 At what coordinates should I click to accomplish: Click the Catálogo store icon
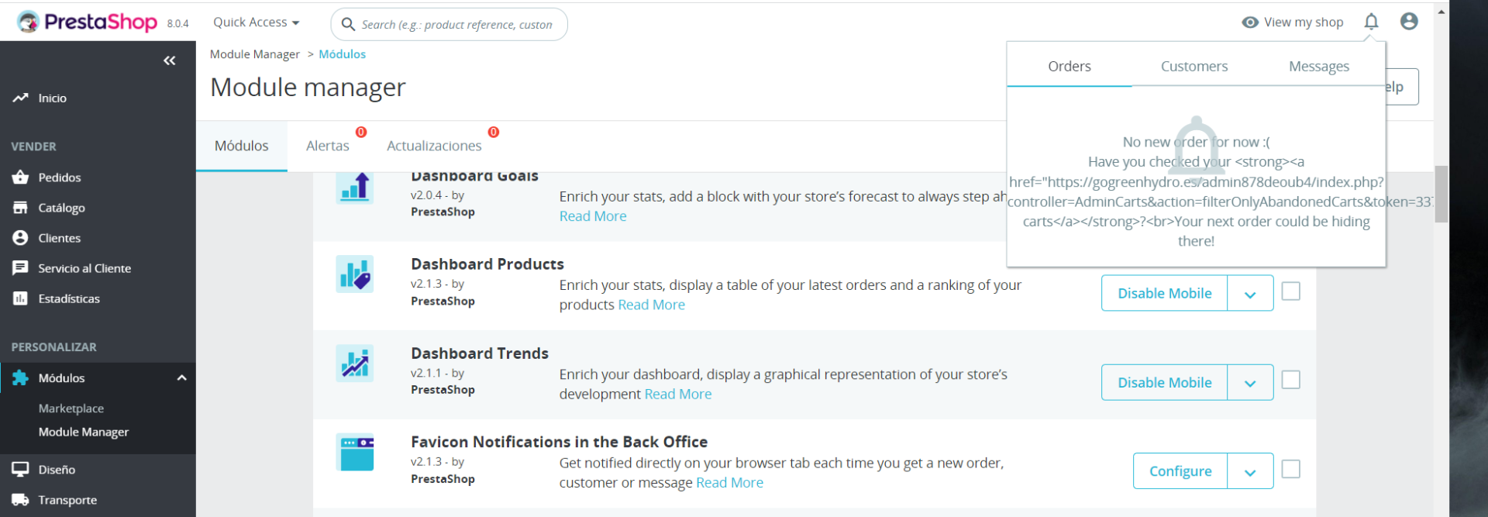20,208
